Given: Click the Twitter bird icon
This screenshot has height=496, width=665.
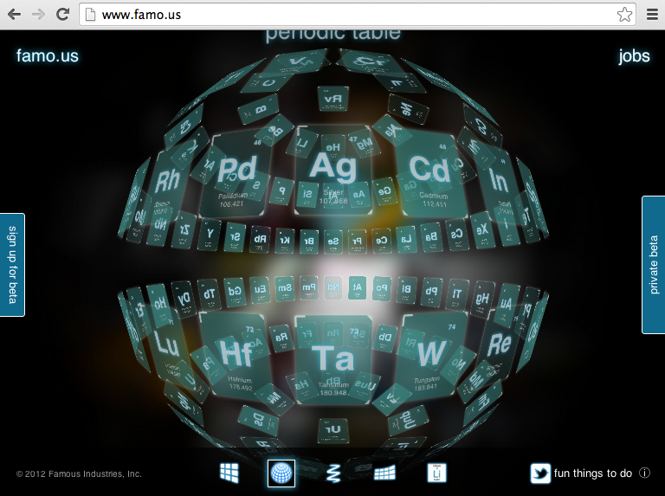Looking at the screenshot, I should tap(540, 473).
